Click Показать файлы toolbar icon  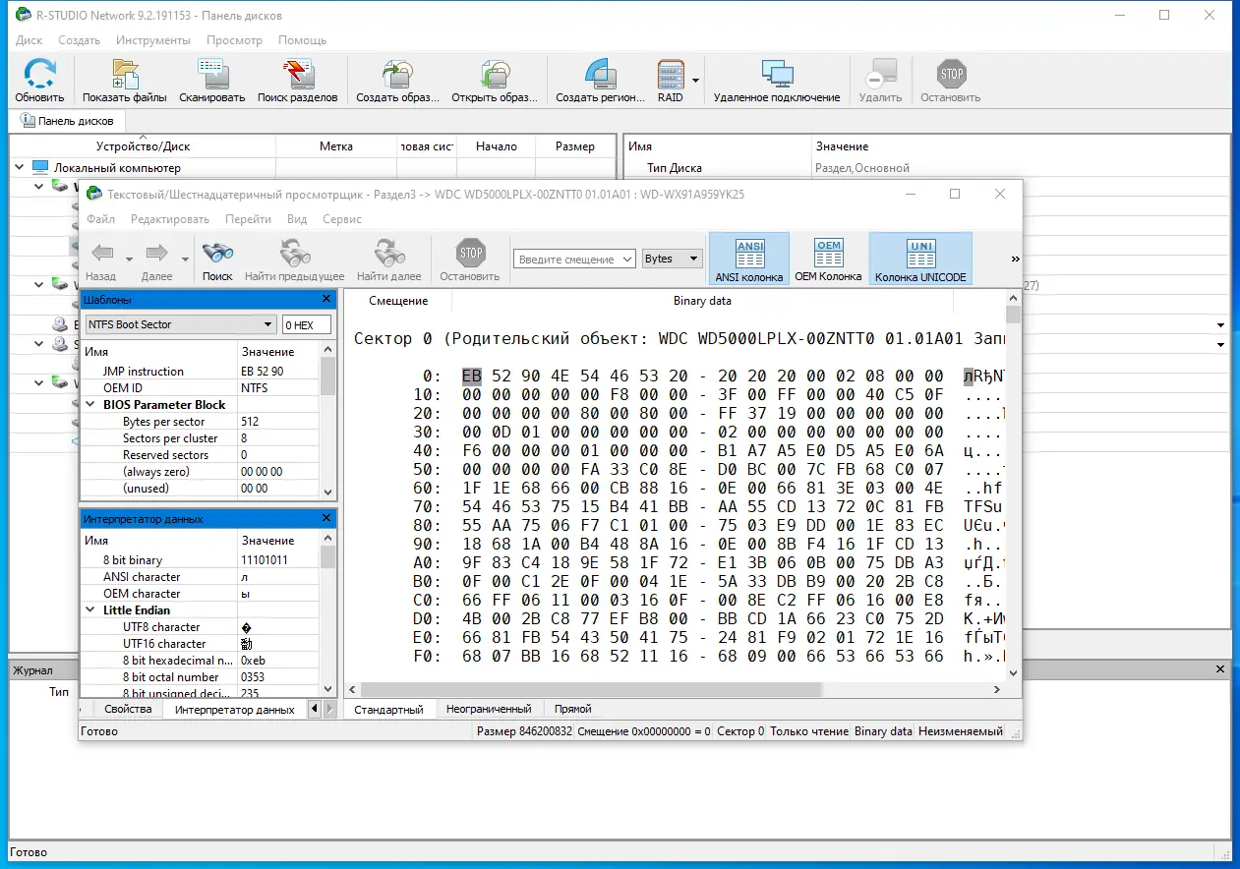[125, 74]
